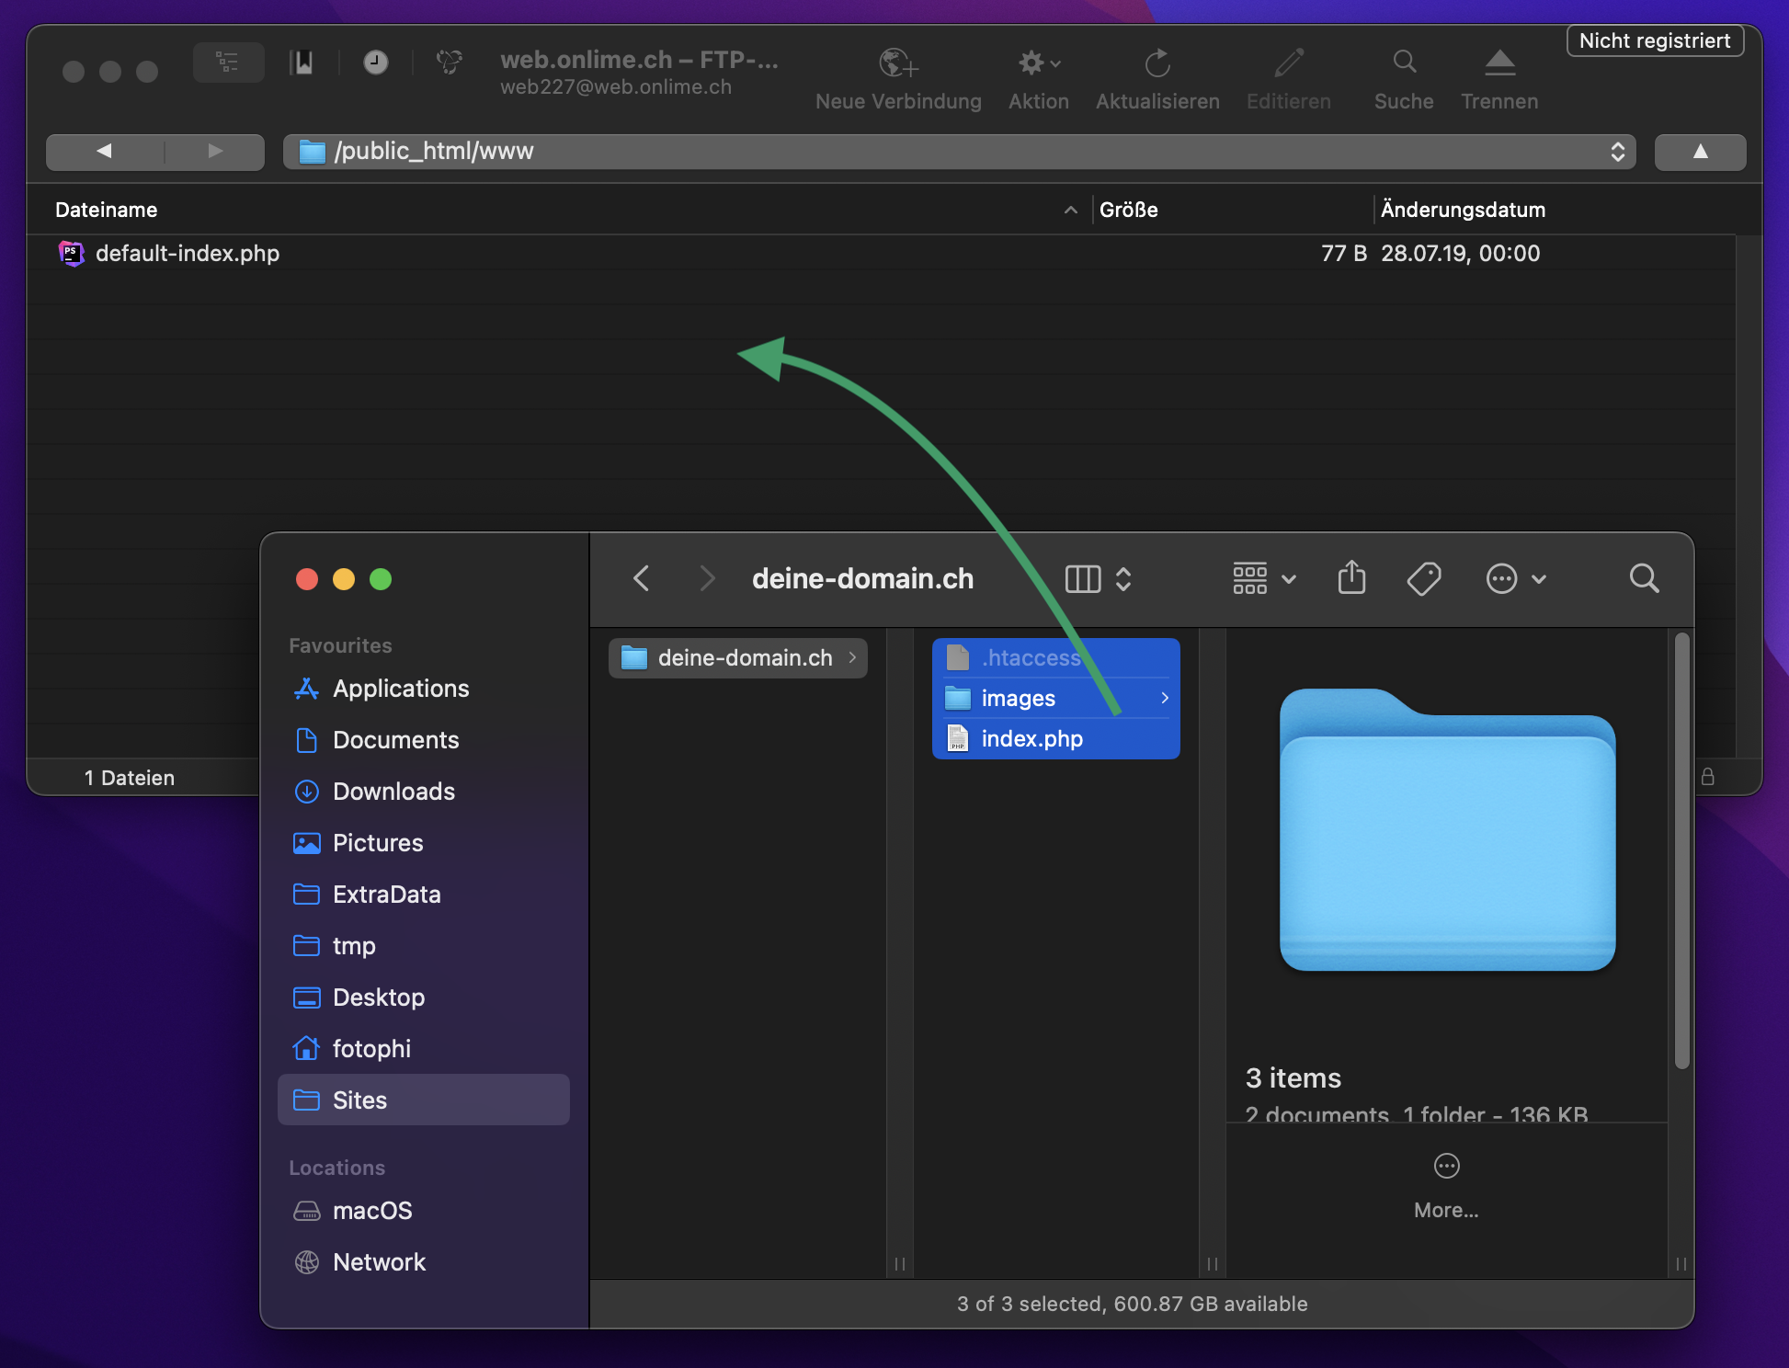This screenshot has width=1789, height=1368.
Task: Click the Locations sidebar heading
Action: 336,1168
